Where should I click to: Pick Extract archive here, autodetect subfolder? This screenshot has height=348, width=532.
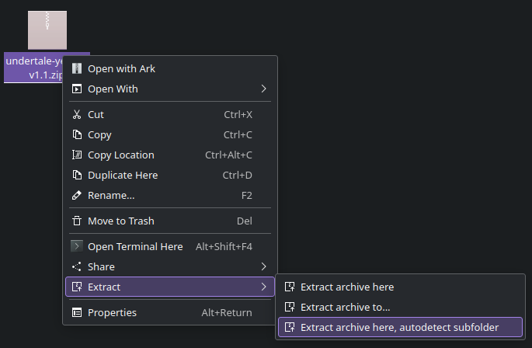click(399, 327)
